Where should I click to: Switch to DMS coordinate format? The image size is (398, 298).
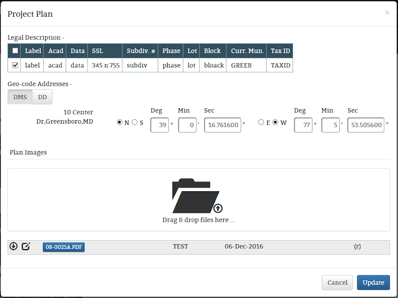[x=20, y=97]
